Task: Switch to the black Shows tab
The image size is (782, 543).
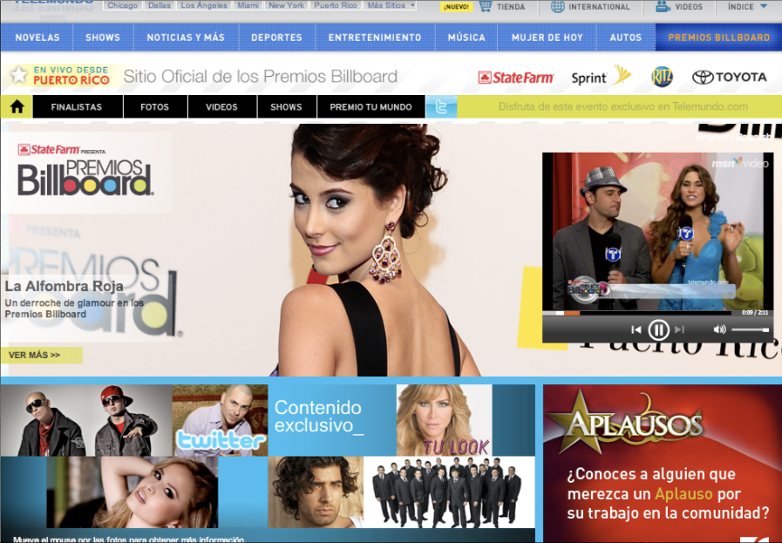Action: point(286,106)
